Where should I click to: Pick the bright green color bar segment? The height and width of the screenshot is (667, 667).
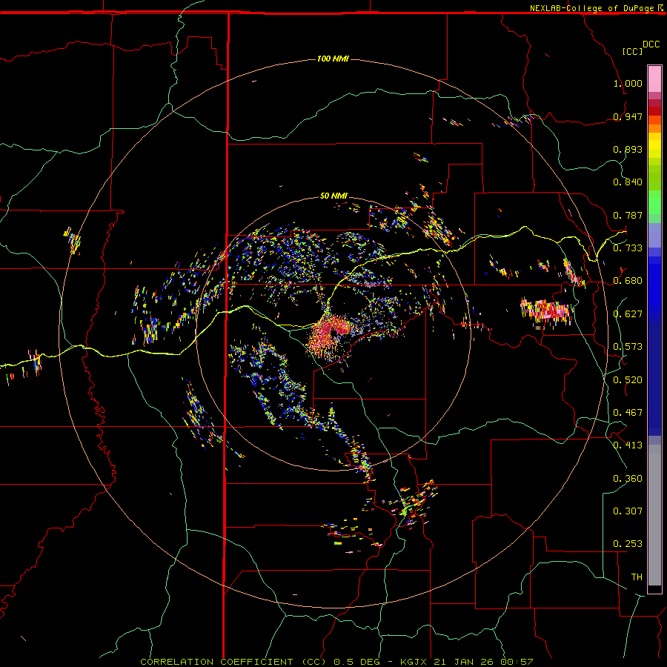(654, 202)
